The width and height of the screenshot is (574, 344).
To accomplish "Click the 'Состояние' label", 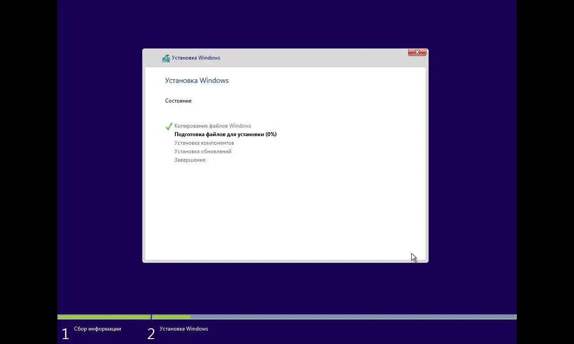I will (178, 101).
